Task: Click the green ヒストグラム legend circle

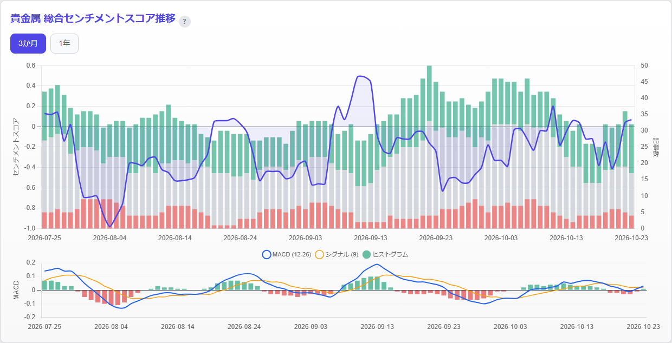Action: (366, 254)
